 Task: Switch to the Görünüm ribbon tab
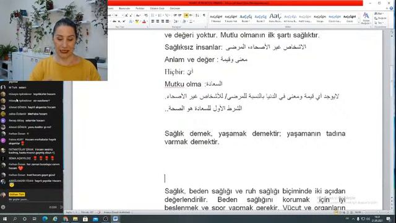click(175, 8)
